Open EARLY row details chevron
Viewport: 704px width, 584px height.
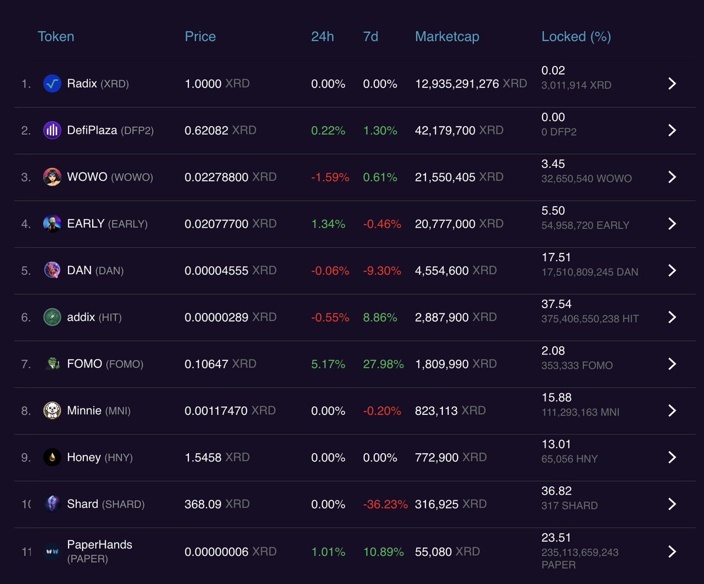pyautogui.click(x=672, y=224)
